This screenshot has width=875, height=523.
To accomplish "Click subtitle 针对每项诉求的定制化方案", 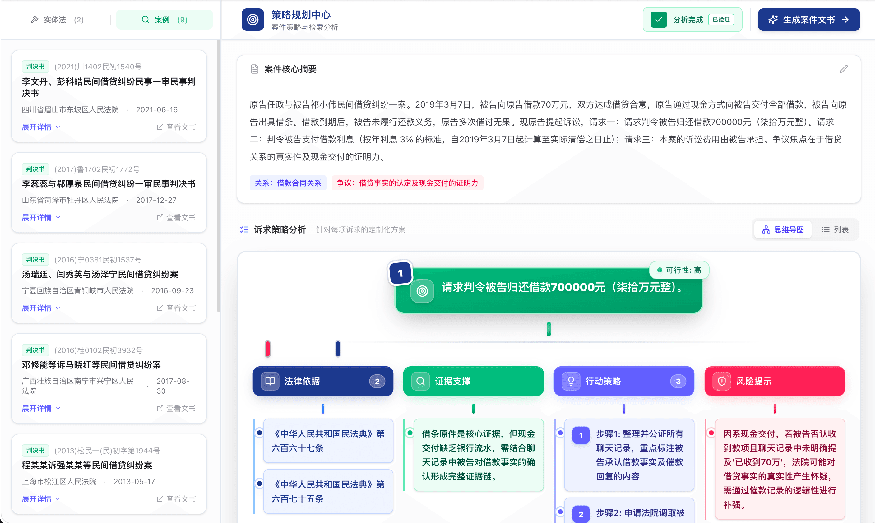I will (360, 230).
